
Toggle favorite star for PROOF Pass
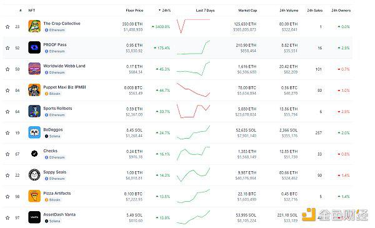pyautogui.click(x=7, y=48)
